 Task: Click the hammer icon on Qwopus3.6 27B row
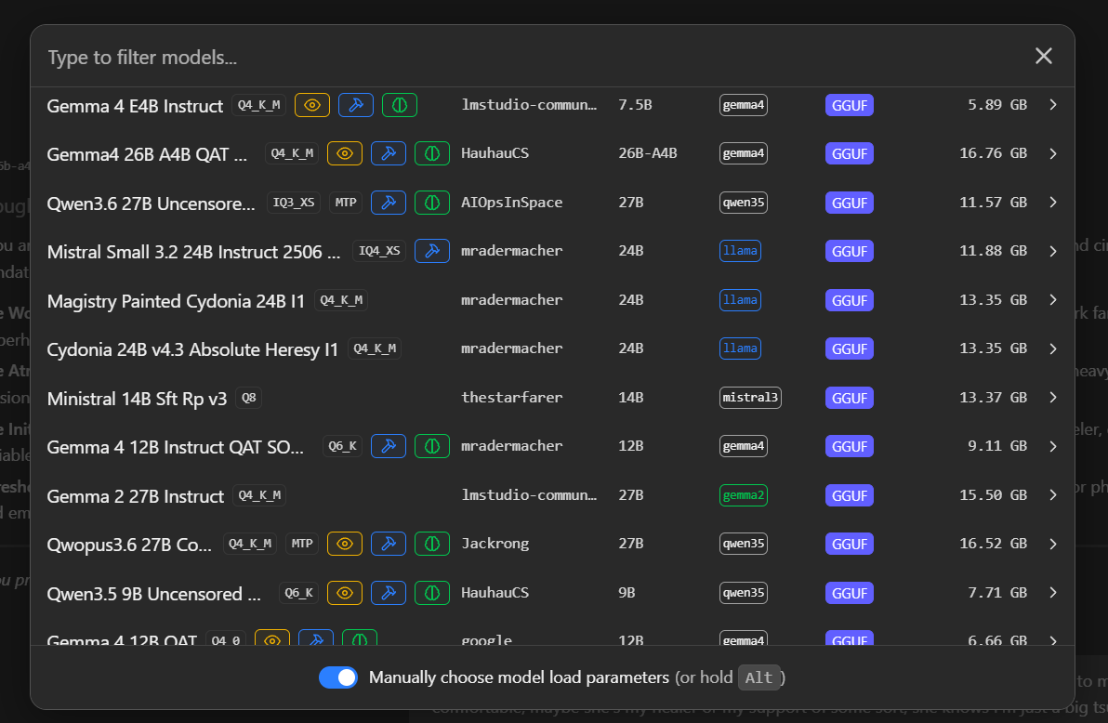[389, 544]
